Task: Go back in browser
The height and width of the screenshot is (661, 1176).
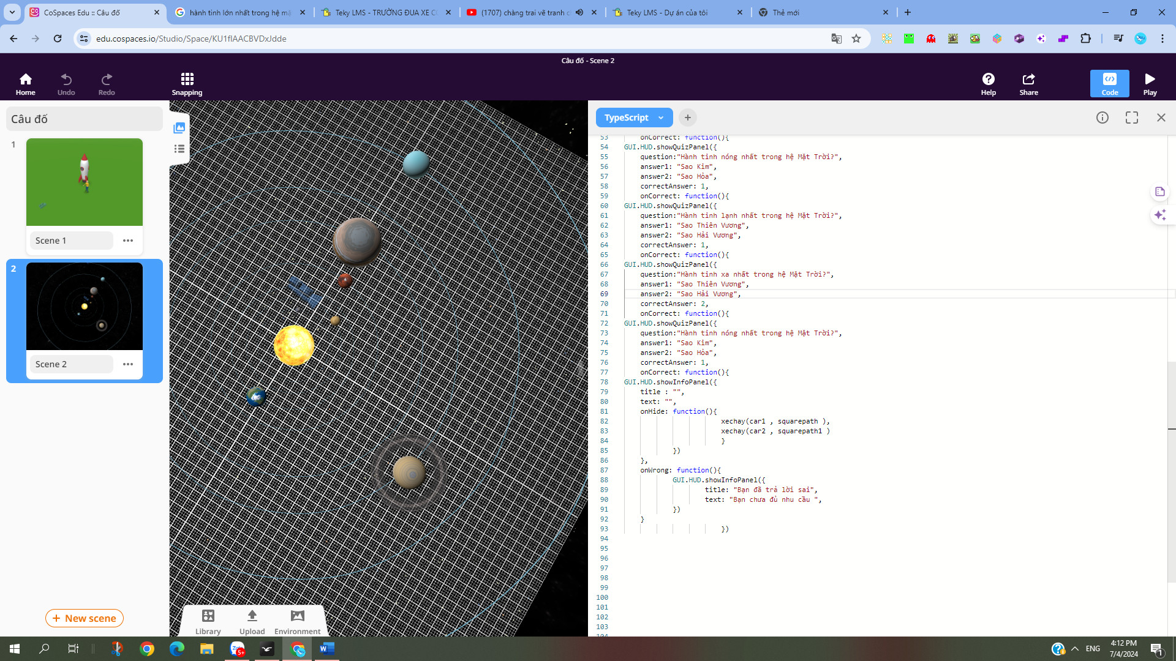Action: [x=13, y=39]
